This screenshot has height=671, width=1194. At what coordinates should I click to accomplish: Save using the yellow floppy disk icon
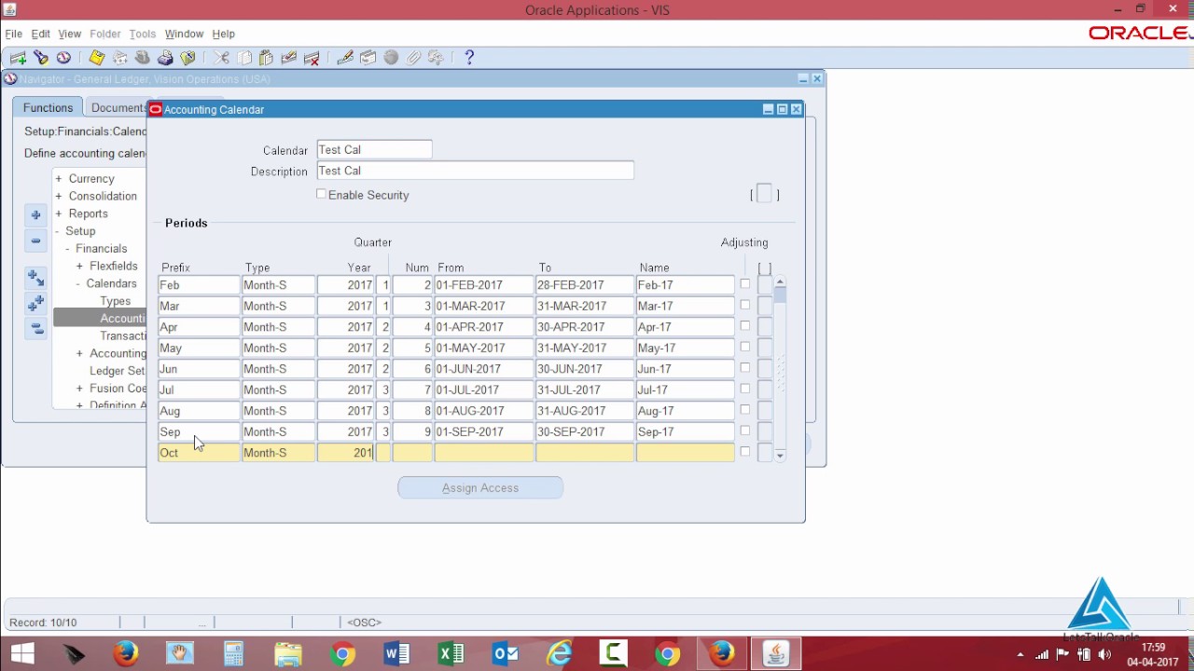(x=97, y=58)
